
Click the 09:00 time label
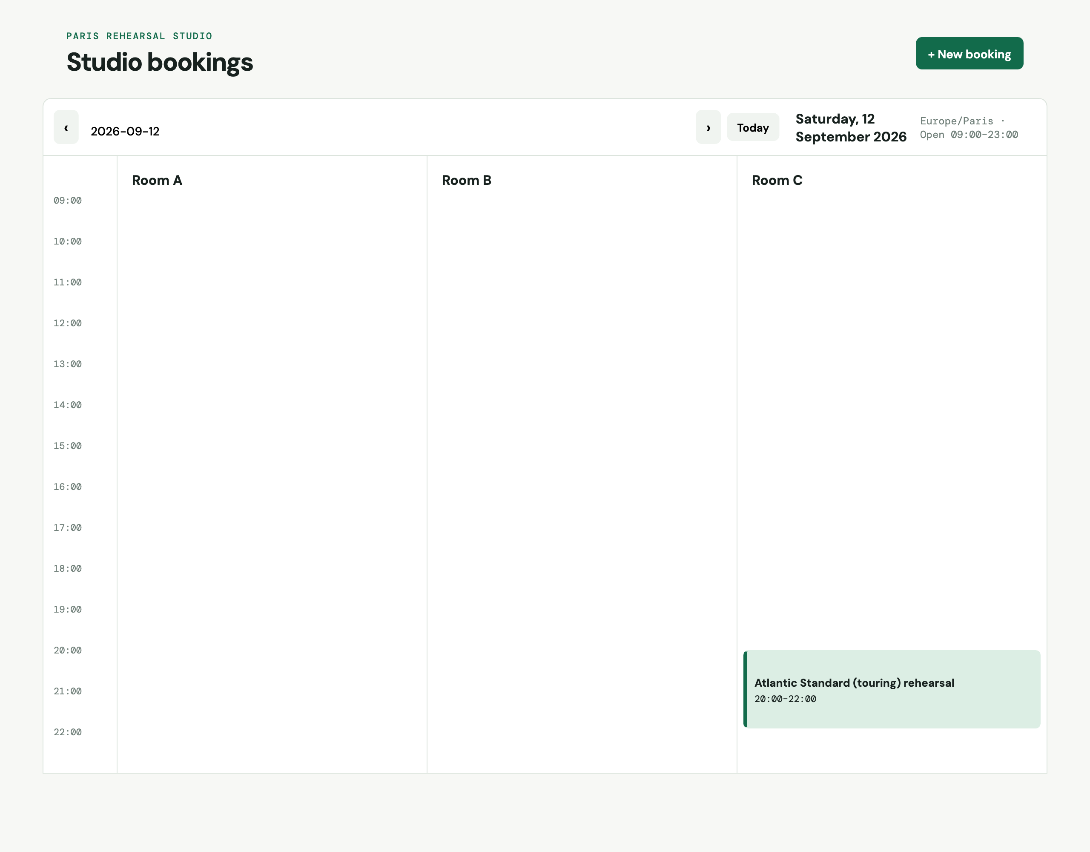pyautogui.click(x=67, y=200)
